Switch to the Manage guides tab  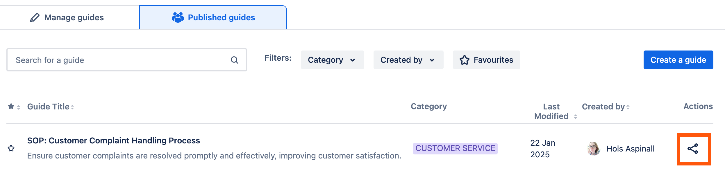coord(74,17)
